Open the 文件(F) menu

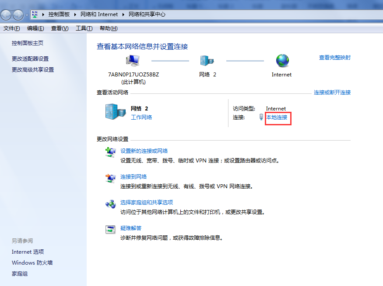[x=12, y=28]
